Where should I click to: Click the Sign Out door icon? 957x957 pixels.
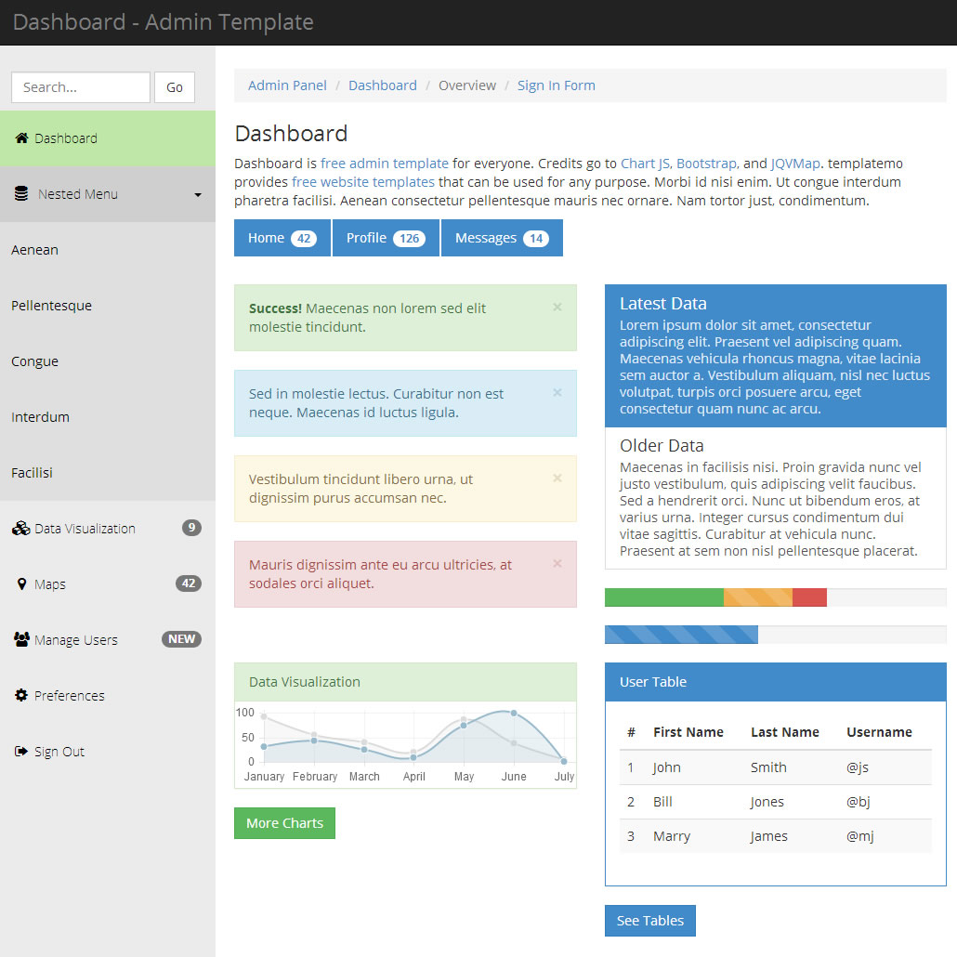(21, 751)
